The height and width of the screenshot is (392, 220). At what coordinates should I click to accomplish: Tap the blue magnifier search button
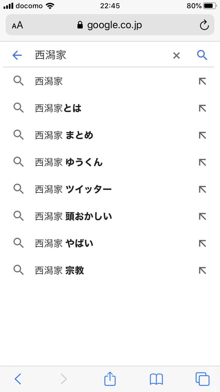tap(202, 55)
